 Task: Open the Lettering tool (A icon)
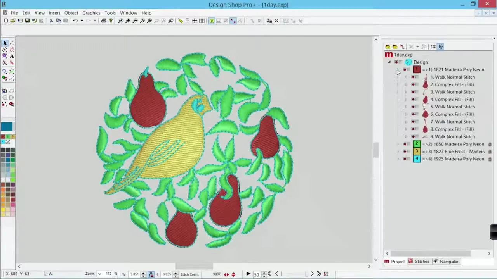[x=12, y=56]
